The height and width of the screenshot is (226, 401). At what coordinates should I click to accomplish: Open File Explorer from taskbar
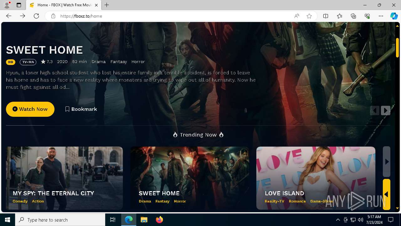144,220
